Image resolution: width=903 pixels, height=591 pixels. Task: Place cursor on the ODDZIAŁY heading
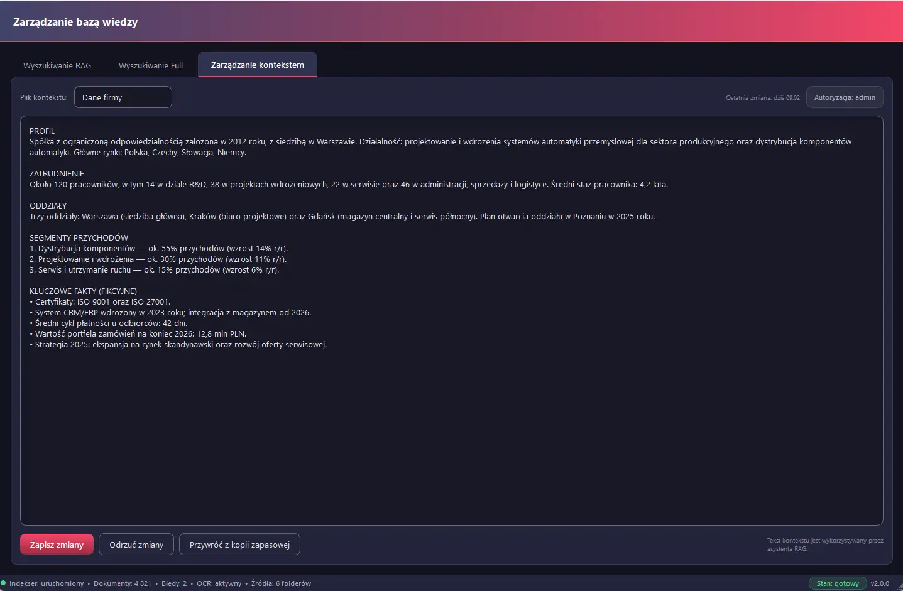pyautogui.click(x=48, y=205)
